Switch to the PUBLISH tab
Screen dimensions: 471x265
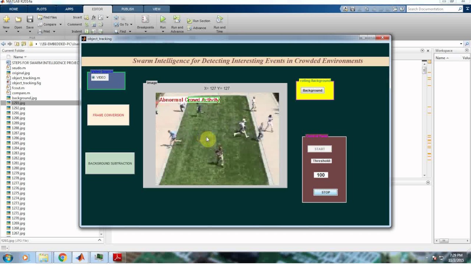click(128, 9)
